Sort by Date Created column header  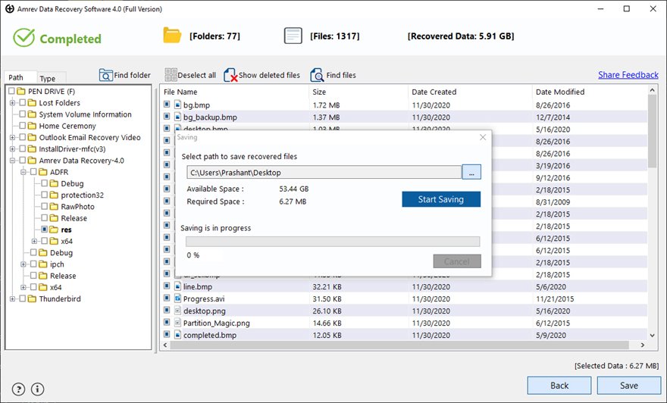[x=470, y=92]
